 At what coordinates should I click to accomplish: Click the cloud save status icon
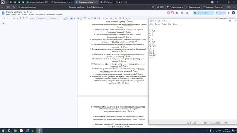pyautogui.click(x=31, y=12)
